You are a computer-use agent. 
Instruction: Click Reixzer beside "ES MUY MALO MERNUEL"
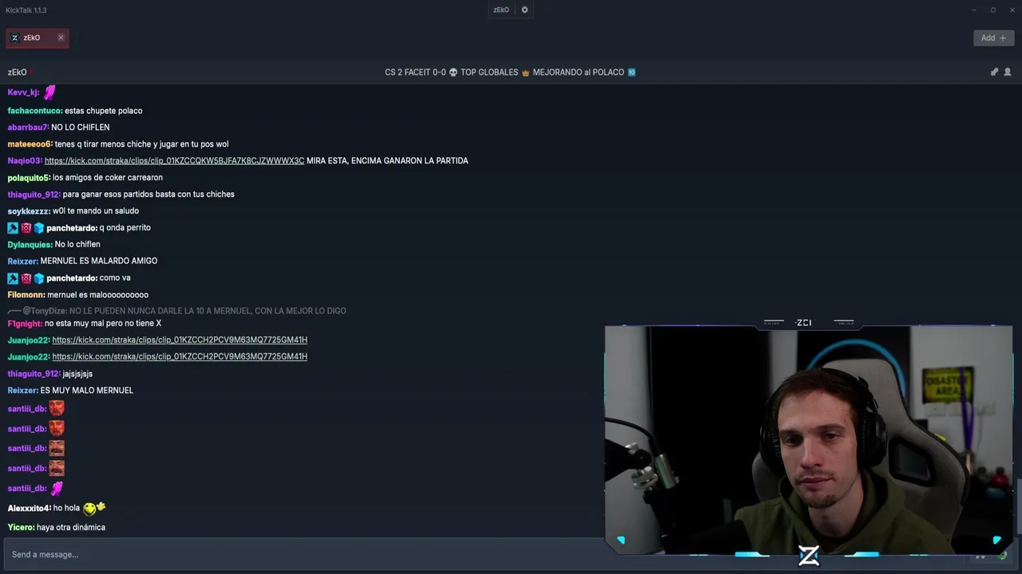(x=23, y=391)
